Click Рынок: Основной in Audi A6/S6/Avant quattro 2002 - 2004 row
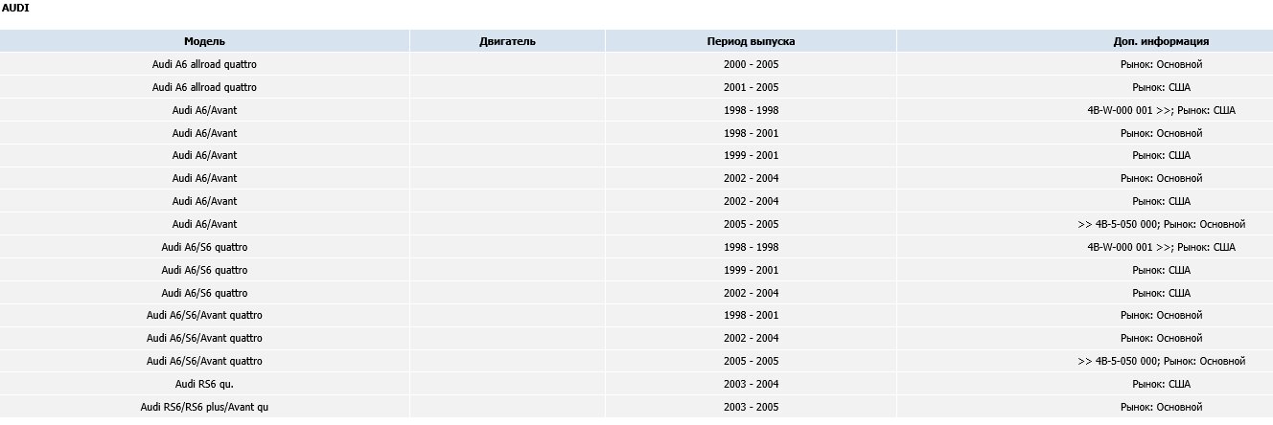The image size is (1273, 425). pos(1161,338)
